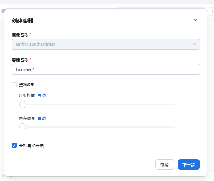Click the chevron arrow in the image name field
Image resolution: width=214 pixels, height=181 pixels.
pos(195,44)
